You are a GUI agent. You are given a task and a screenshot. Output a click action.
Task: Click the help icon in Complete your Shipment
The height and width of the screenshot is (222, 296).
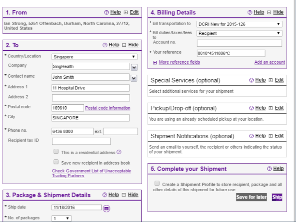click(269, 169)
